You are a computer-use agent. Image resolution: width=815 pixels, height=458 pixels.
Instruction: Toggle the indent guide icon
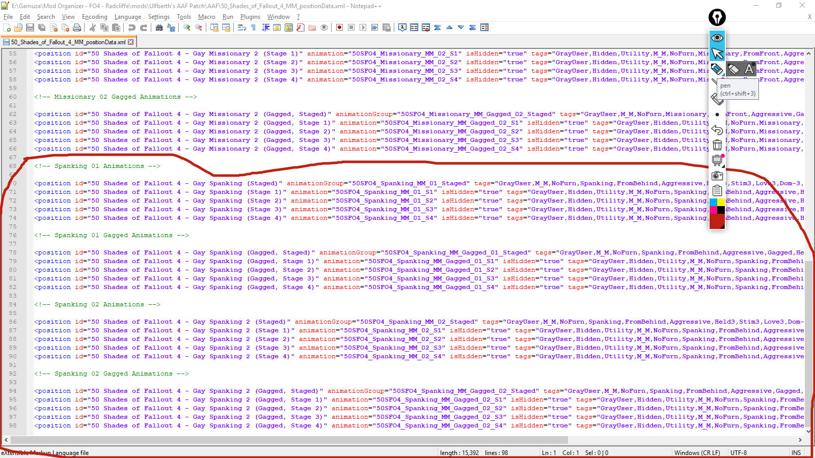click(265, 27)
